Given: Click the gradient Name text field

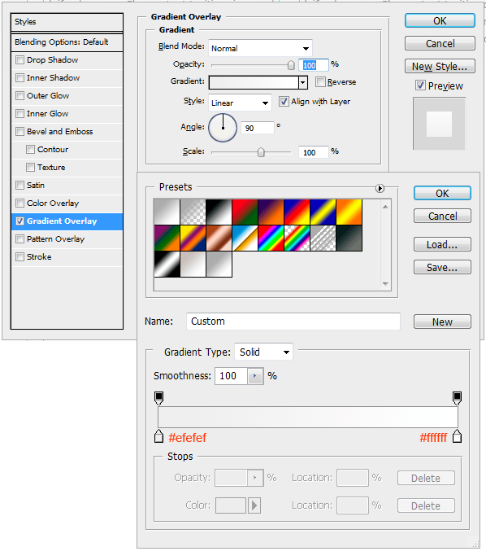Looking at the screenshot, I should [293, 322].
